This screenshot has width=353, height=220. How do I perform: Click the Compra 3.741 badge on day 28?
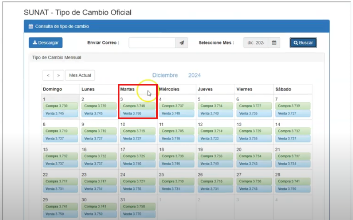pos(292,181)
